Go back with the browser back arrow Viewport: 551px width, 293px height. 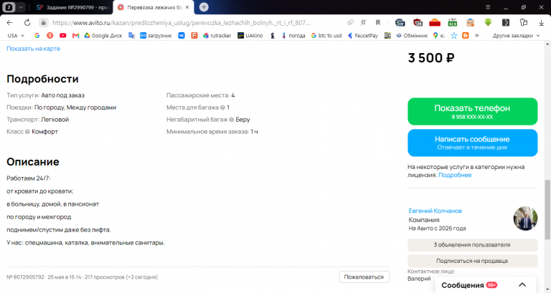coord(9,22)
